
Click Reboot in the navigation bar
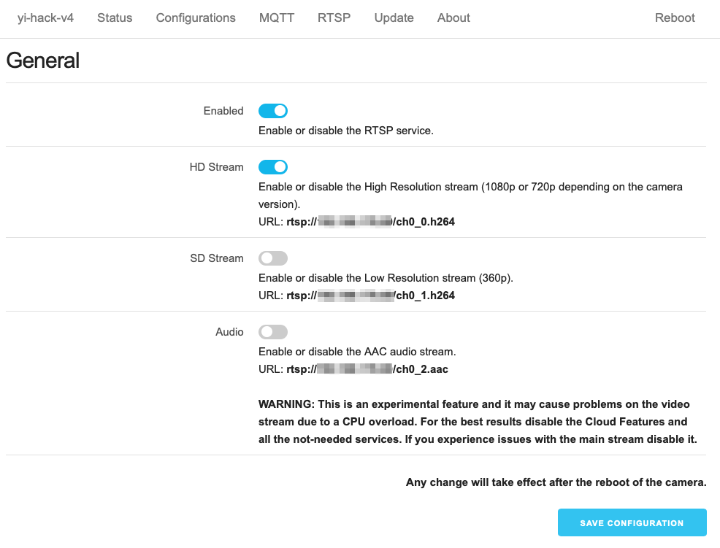675,18
